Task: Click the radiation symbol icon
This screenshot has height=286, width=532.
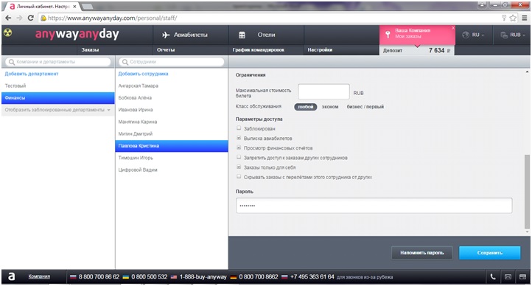Action: pos(7,33)
